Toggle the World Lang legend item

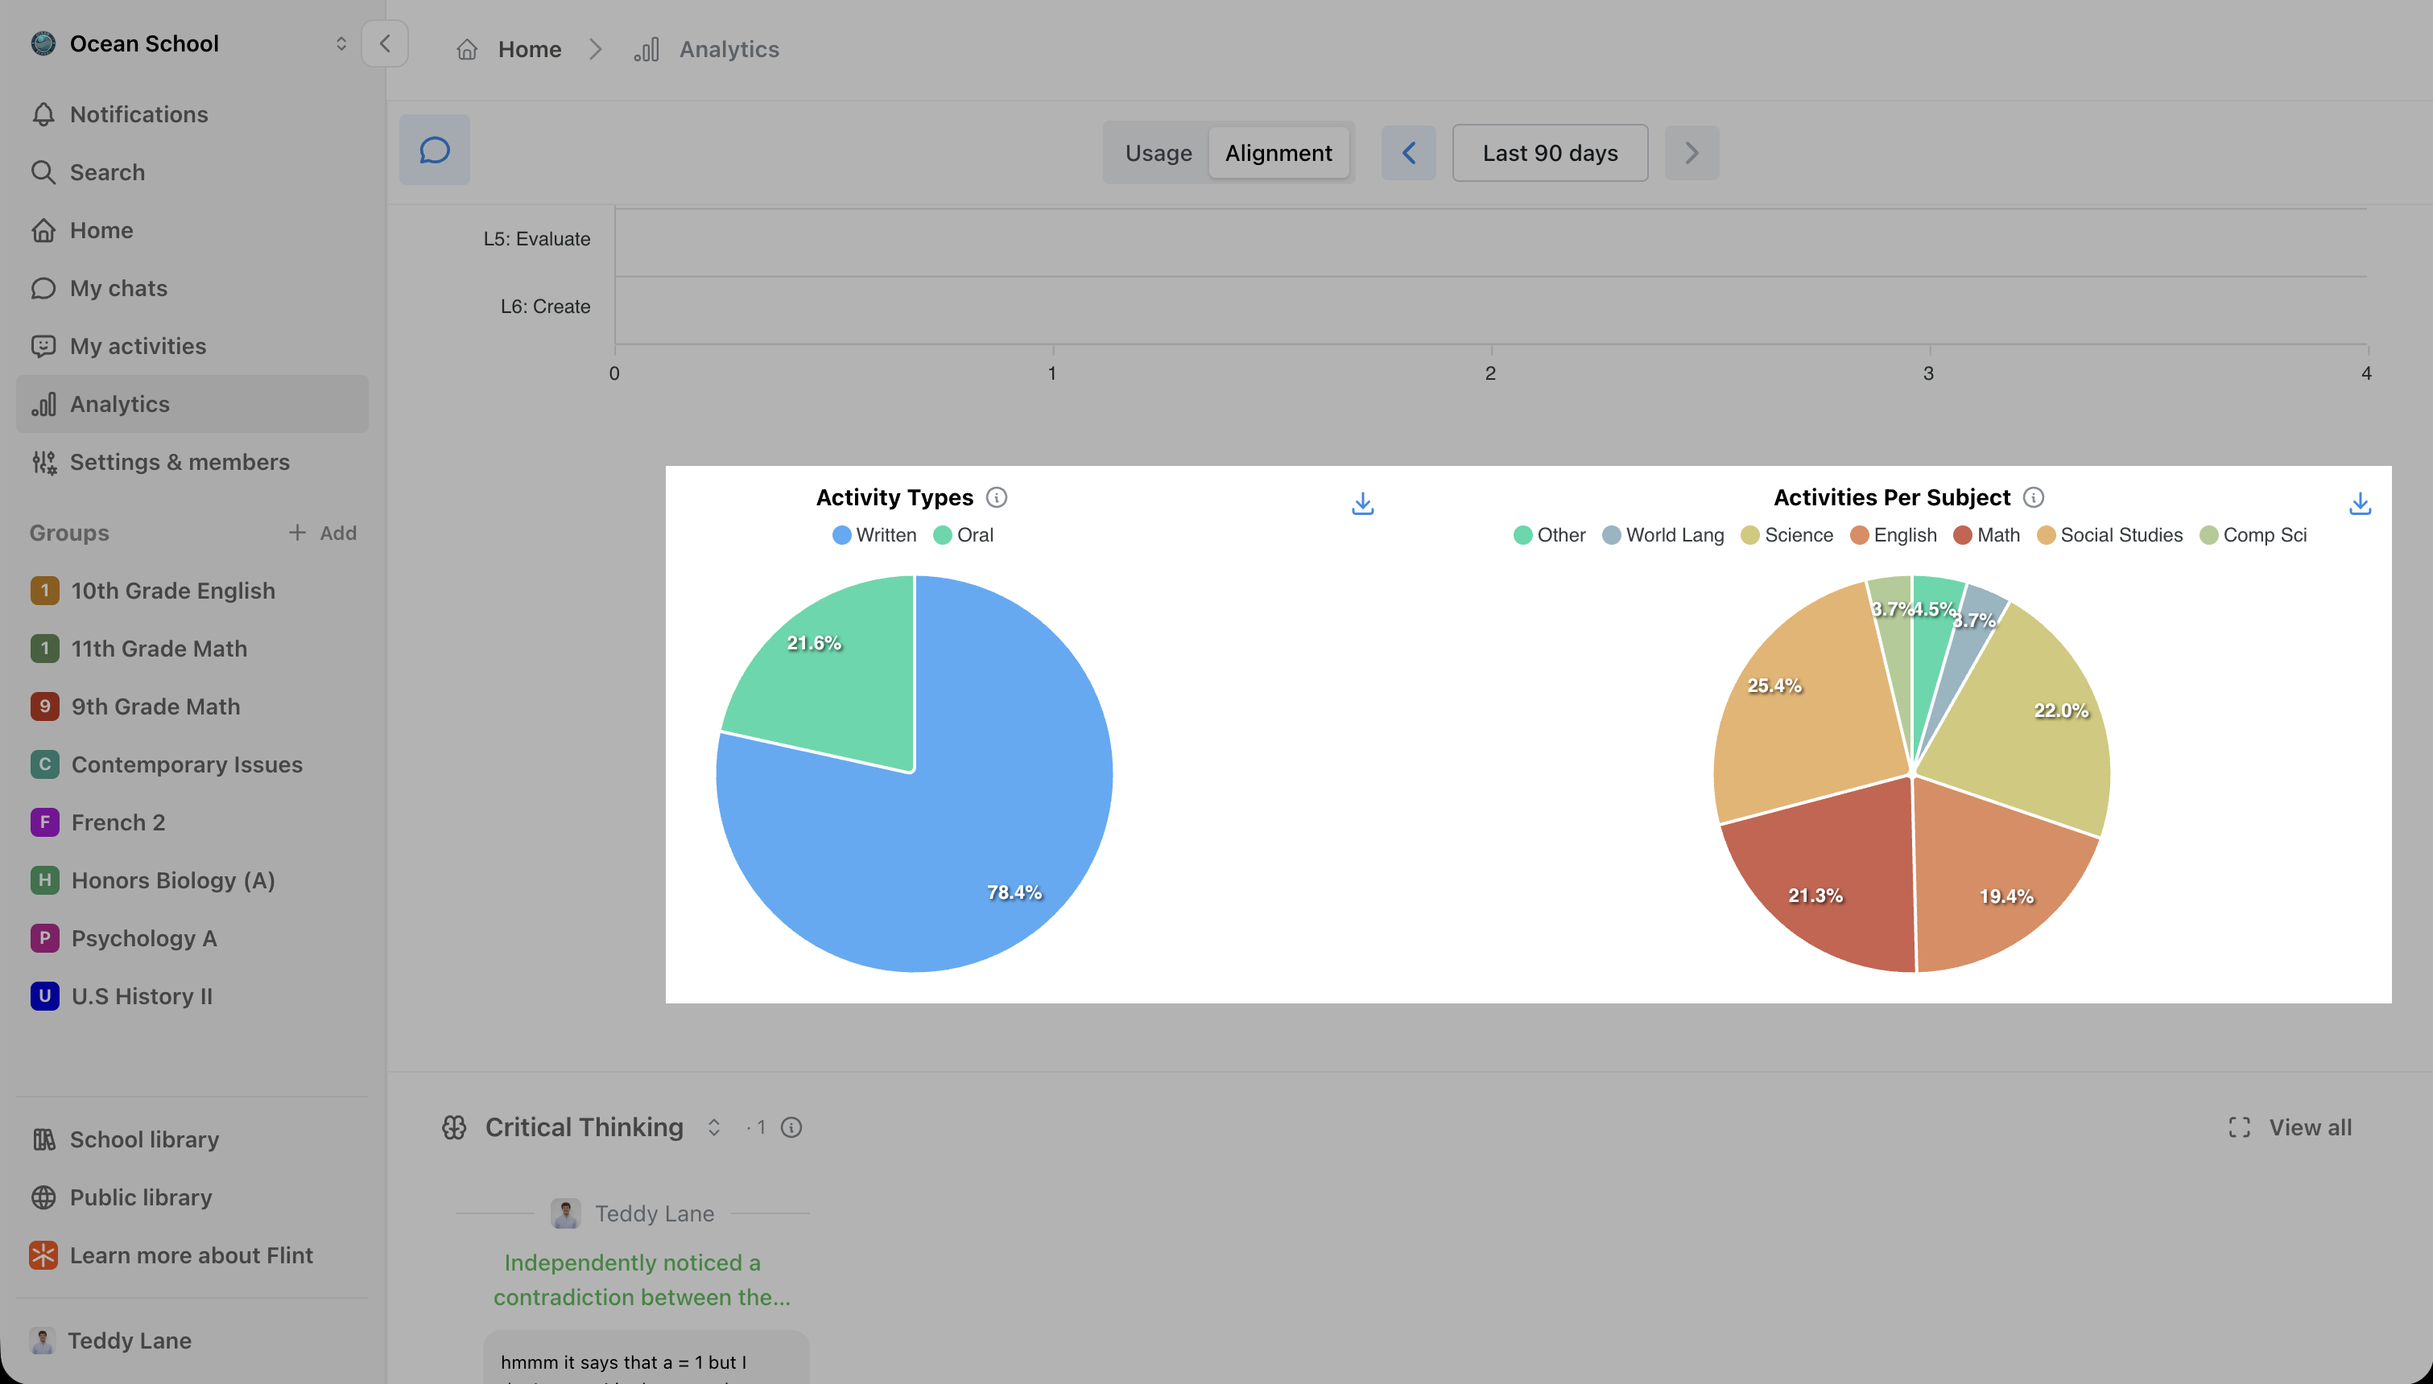(1663, 535)
